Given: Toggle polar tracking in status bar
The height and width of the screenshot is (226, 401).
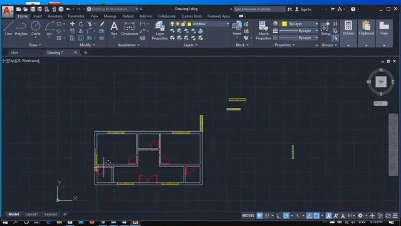Looking at the screenshot, I should pyautogui.click(x=286, y=216).
